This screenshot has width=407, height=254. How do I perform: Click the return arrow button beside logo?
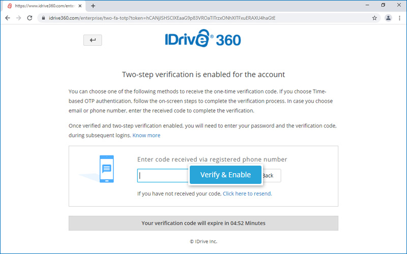point(93,40)
